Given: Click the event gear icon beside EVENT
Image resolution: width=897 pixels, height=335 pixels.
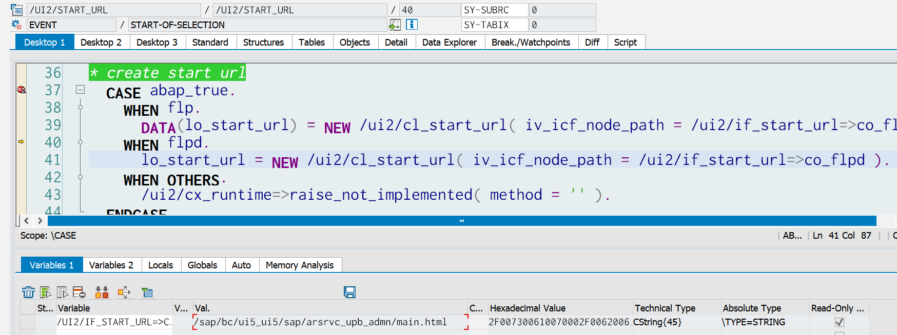Looking at the screenshot, I should pyautogui.click(x=16, y=25).
